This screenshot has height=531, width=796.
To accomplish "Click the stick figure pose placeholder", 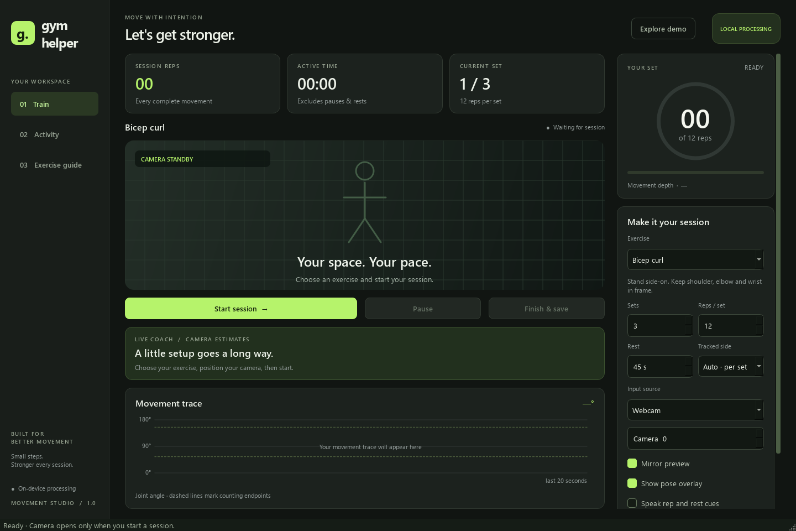I will click(365, 202).
